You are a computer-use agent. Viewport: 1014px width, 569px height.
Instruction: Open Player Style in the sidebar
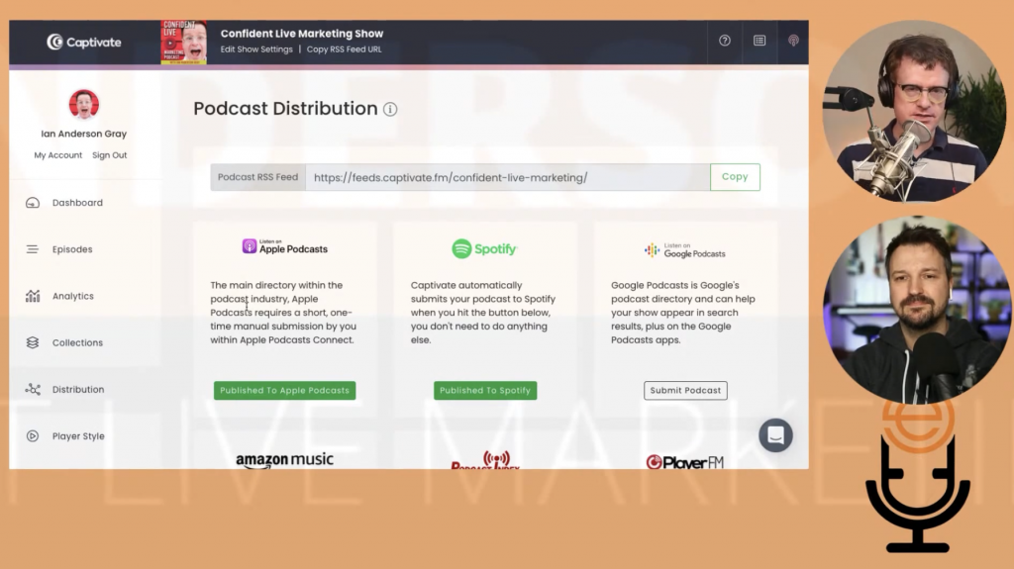click(78, 435)
